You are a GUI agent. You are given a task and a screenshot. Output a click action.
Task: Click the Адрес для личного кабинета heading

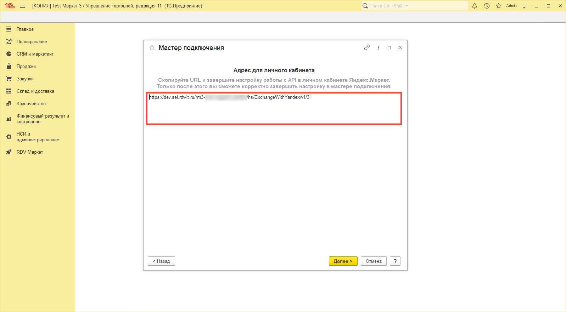point(274,70)
